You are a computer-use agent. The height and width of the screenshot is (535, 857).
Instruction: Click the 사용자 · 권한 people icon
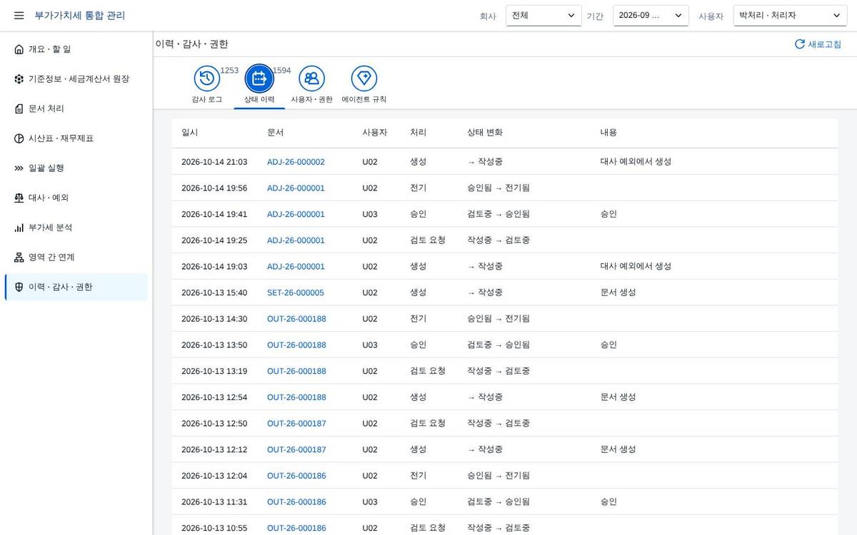311,78
